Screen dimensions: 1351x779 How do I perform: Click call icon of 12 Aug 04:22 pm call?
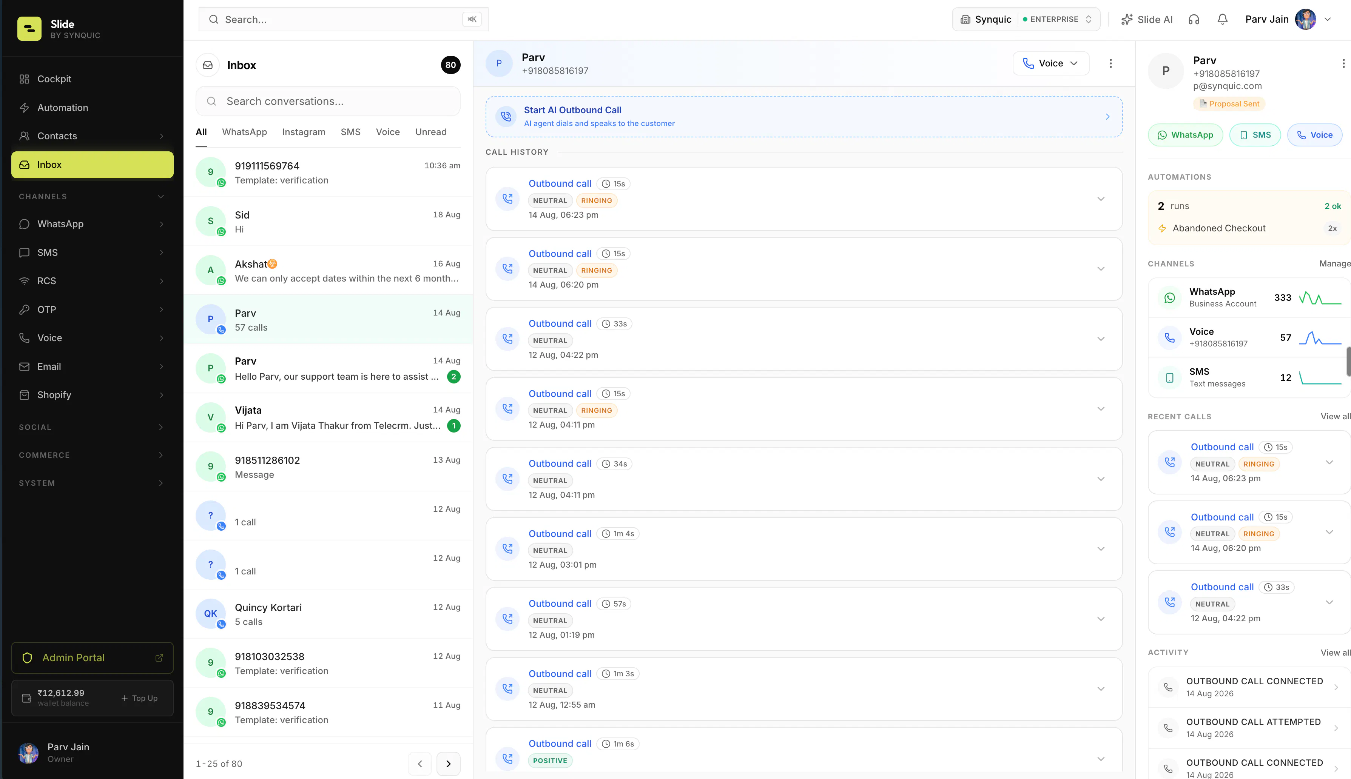click(x=507, y=339)
